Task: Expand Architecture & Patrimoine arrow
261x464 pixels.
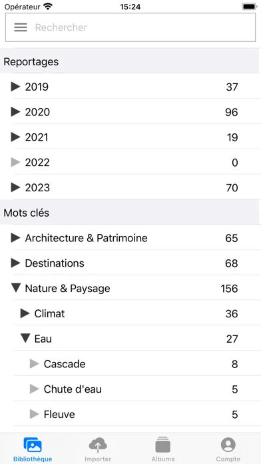Action: [16, 238]
